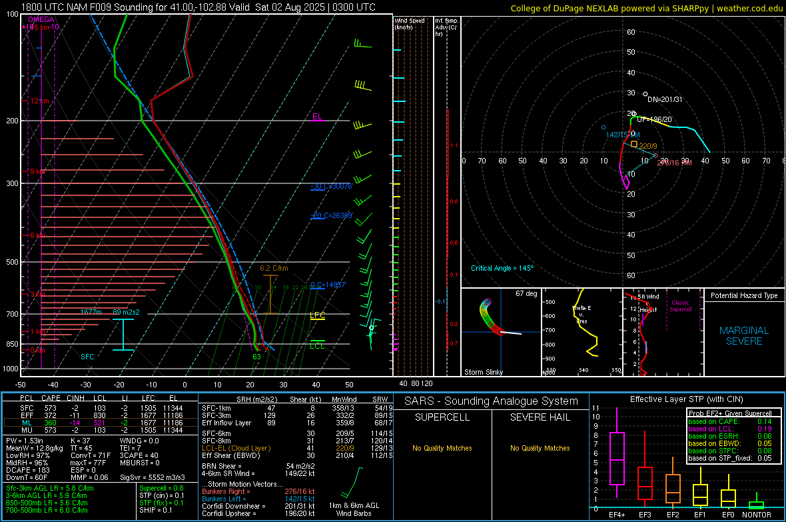The height and width of the screenshot is (522, 786).
Task: Click the 'SigSvr = 5552 m3/s3' value
Action: pos(152,477)
